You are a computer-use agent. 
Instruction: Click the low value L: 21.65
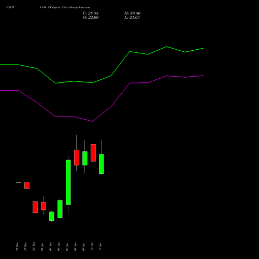pos(132,18)
